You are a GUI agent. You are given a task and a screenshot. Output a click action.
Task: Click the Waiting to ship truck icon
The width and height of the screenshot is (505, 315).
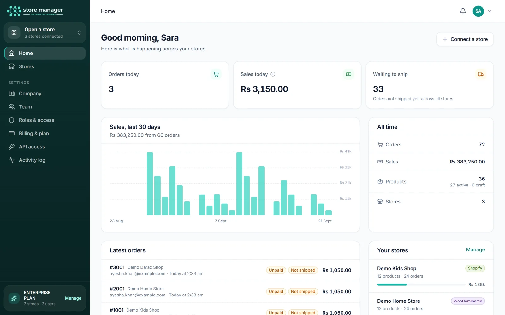pyautogui.click(x=481, y=74)
